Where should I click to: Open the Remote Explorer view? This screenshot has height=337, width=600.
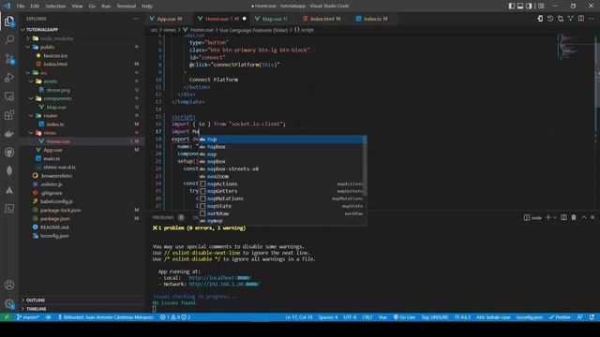(x=9, y=96)
